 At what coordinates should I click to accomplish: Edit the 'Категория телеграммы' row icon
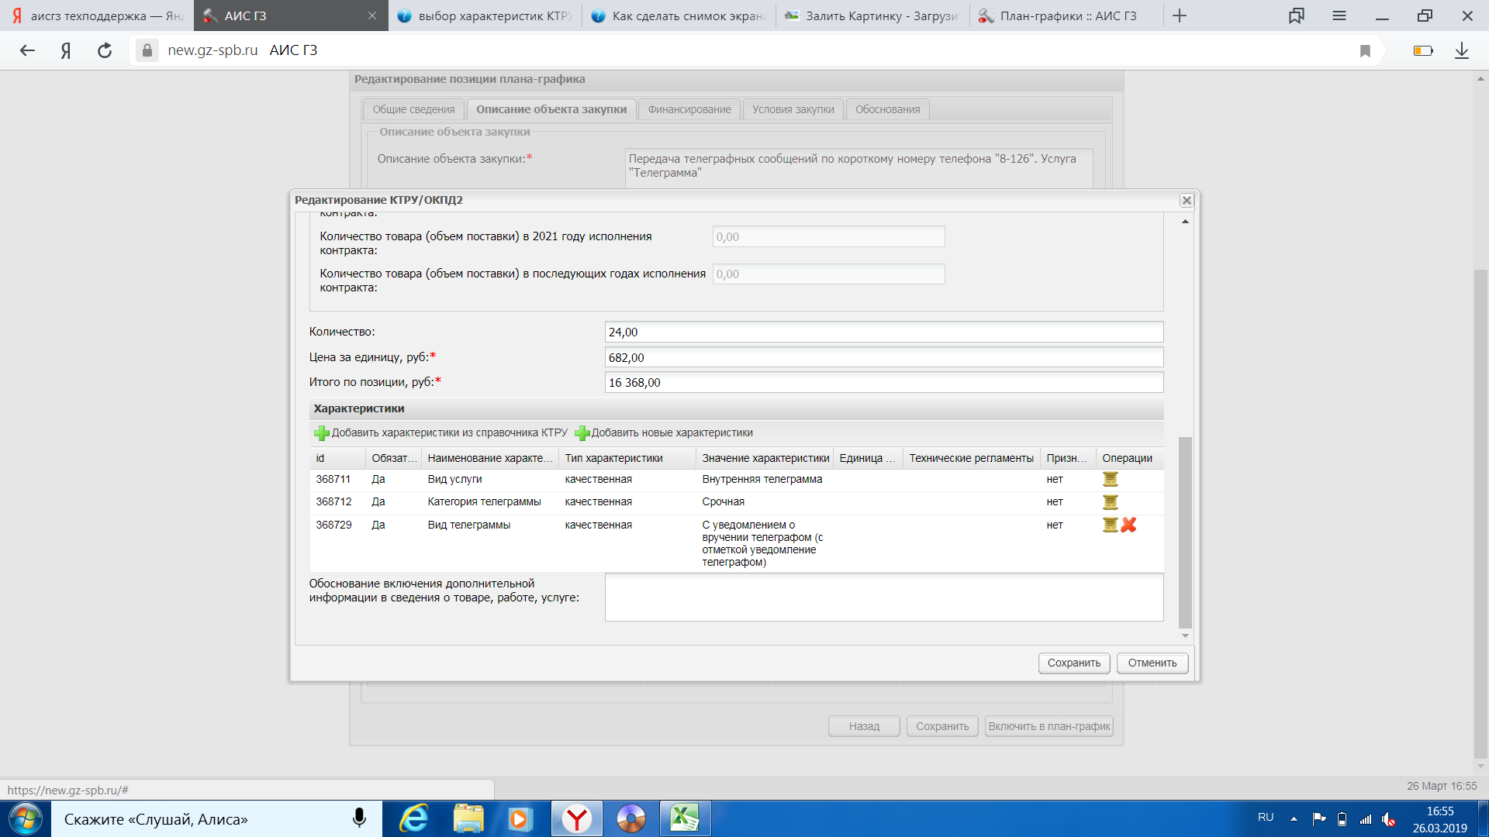[x=1110, y=502]
